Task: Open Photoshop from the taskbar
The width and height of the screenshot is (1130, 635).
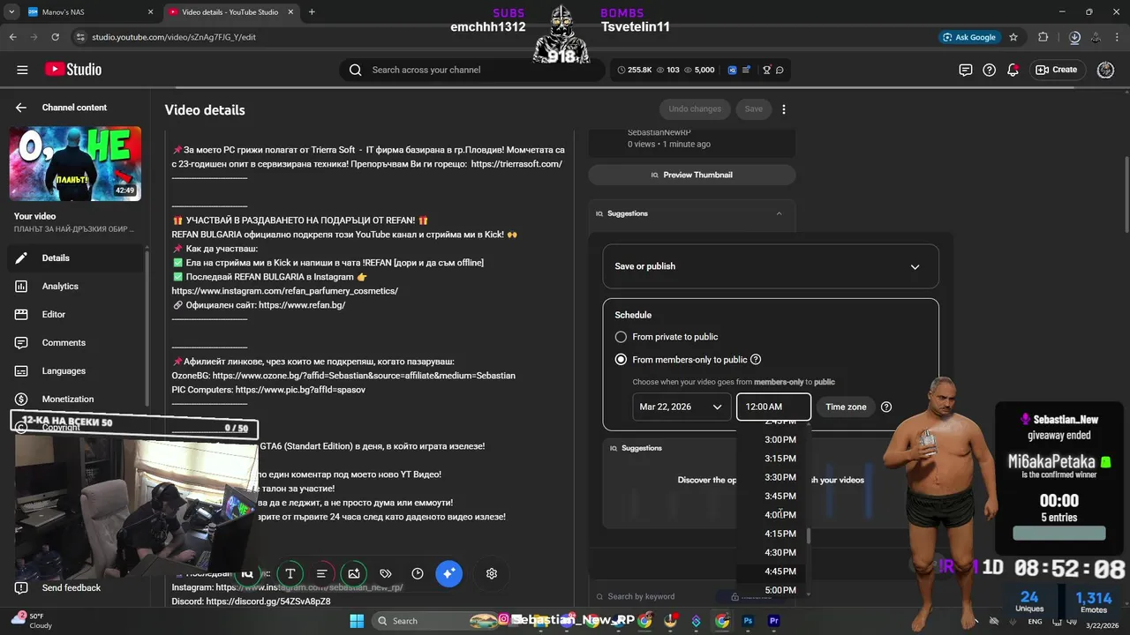Action: pos(748,621)
